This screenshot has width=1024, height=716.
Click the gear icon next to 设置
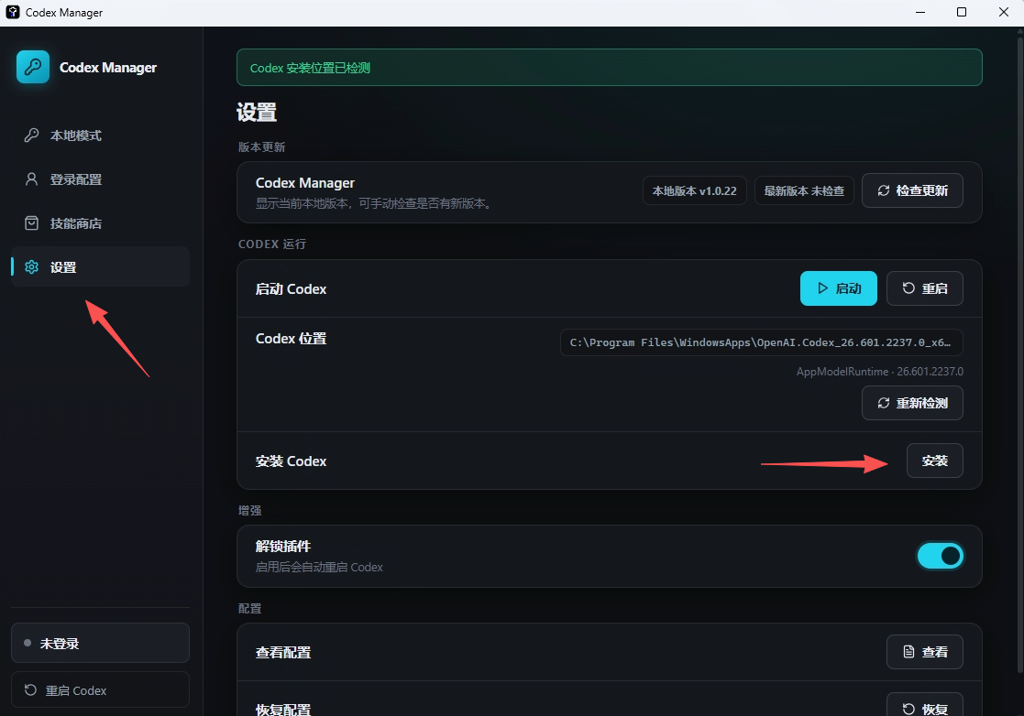tap(31, 266)
